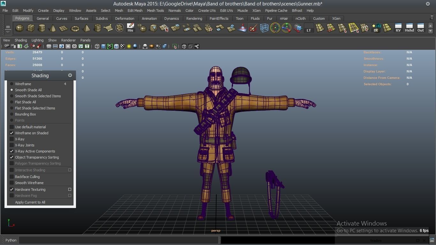Open the panel Renderer menu

(68, 40)
